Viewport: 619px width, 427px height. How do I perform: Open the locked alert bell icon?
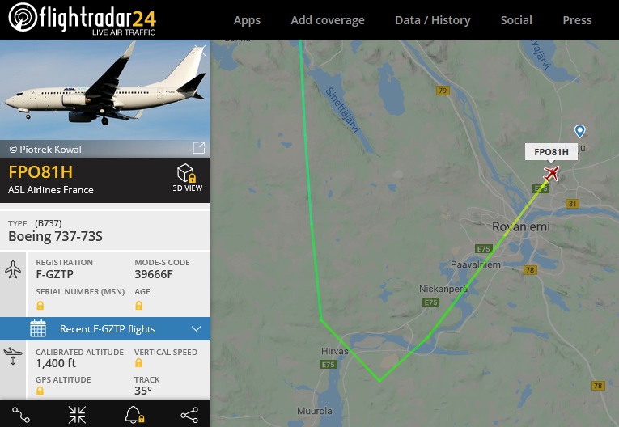click(134, 415)
